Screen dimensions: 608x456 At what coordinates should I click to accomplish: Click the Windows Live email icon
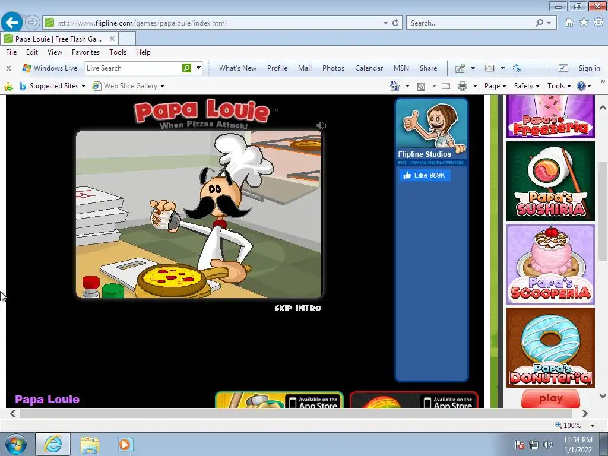489,68
